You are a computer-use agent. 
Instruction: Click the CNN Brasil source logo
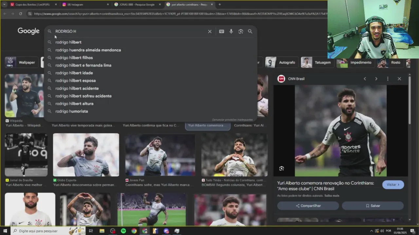(x=281, y=79)
